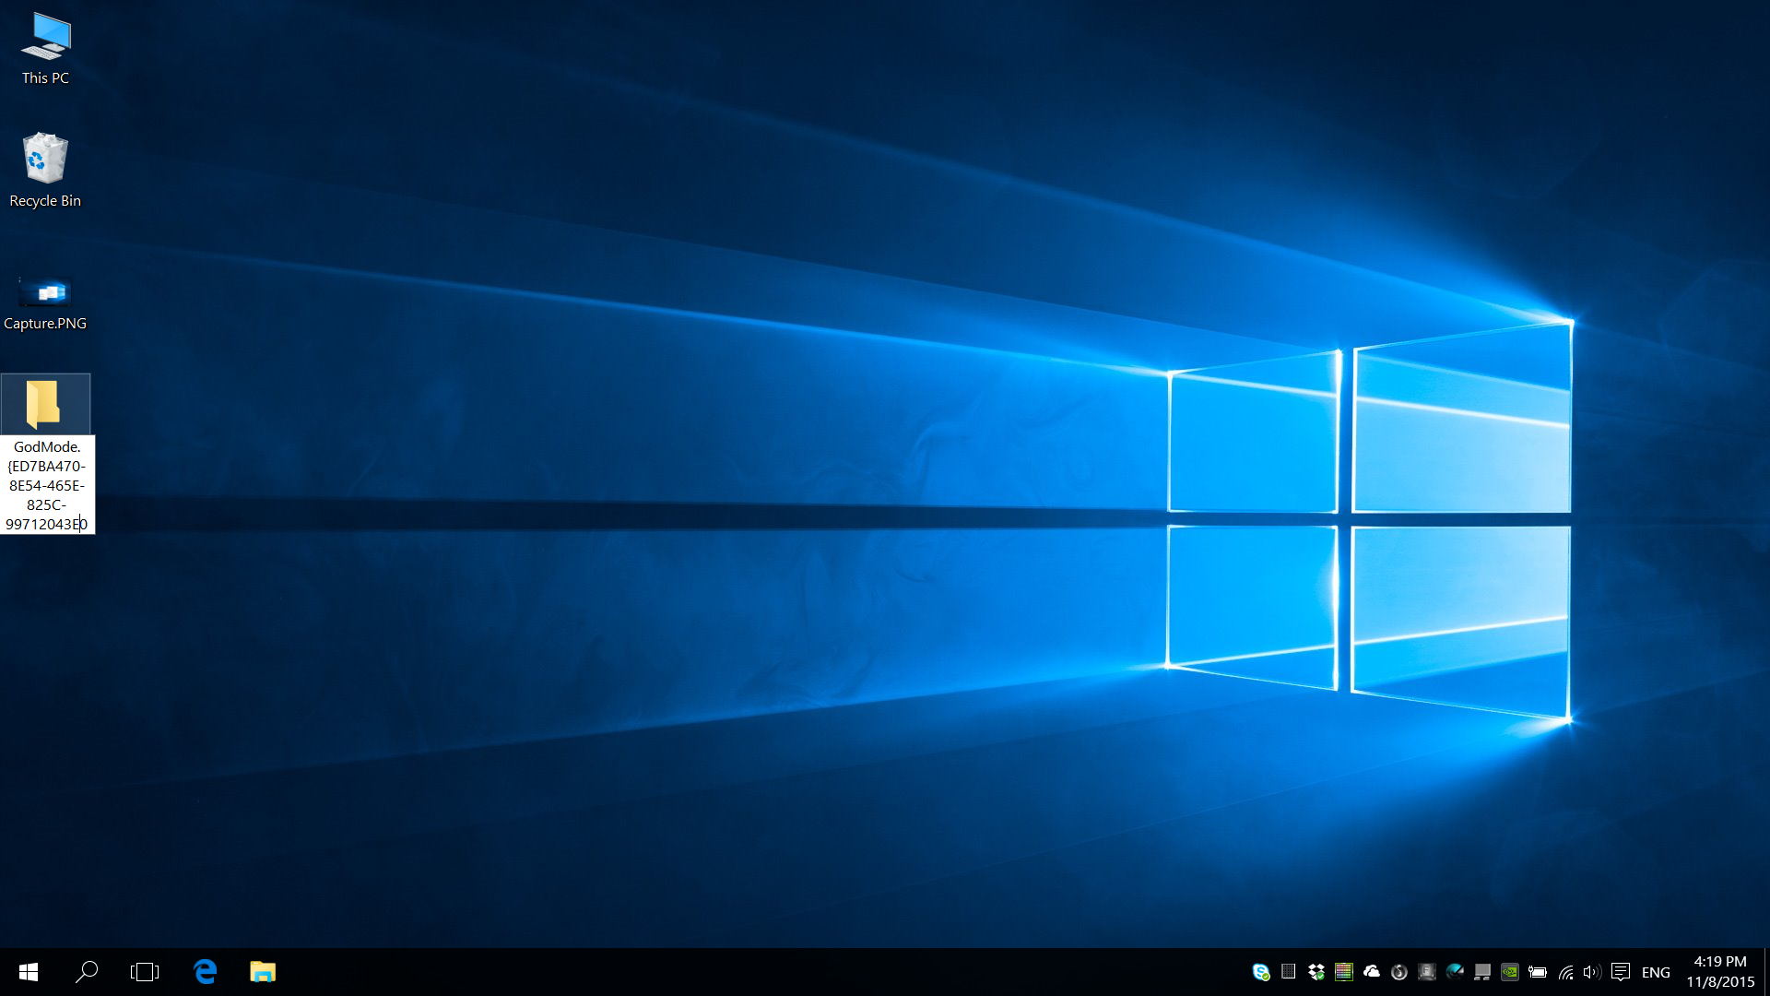Select the Capture.PNG file thumbnail
This screenshot has height=996, width=1770.
pyautogui.click(x=45, y=293)
